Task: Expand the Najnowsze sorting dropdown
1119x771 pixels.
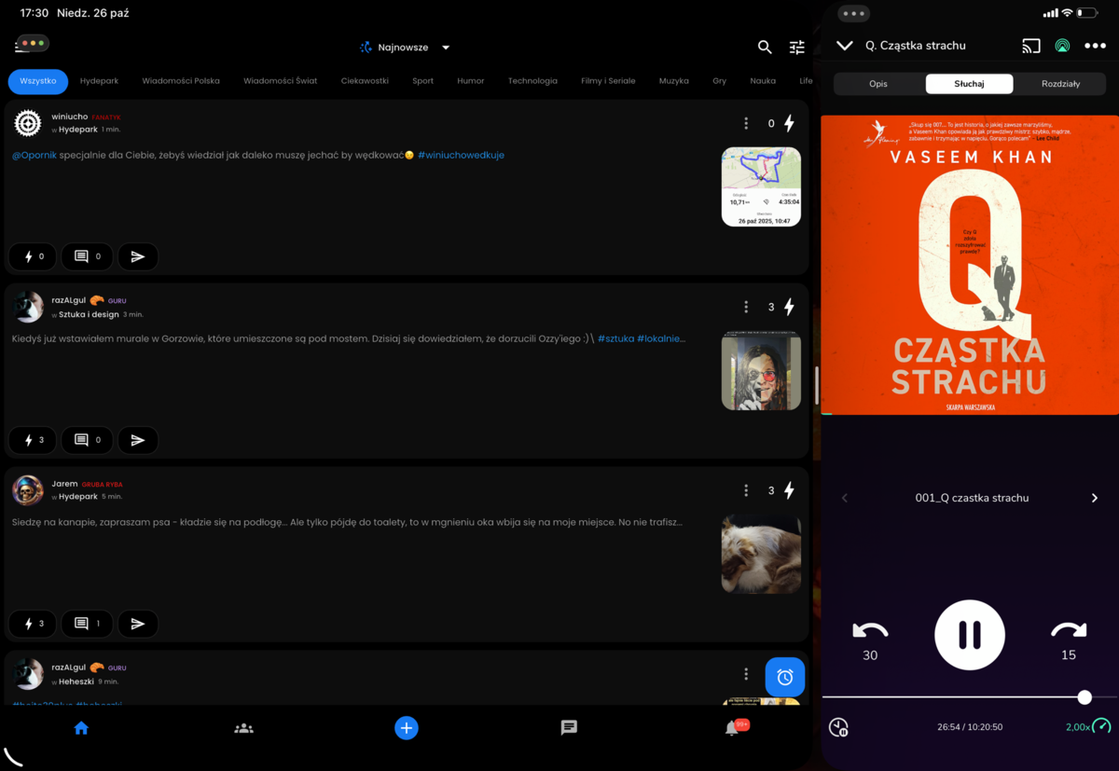Action: click(x=406, y=48)
